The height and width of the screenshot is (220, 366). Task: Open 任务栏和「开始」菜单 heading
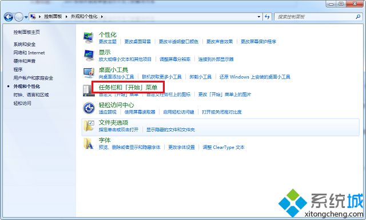128,88
